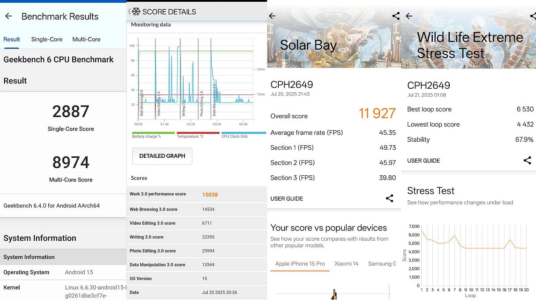Click the Multi-Core Score value 8974
Screen dimensions: 536x301
(x=71, y=162)
